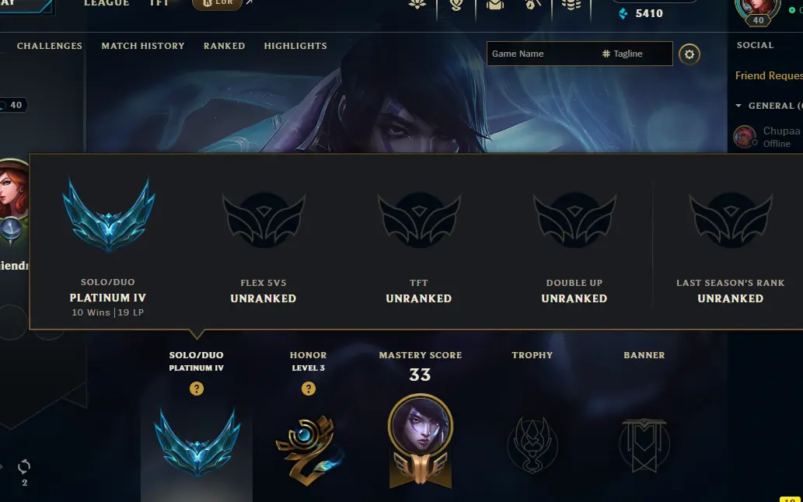803x502 pixels.
Task: Click the Platinum IV rank crest below Solo/Duo
Action: 197,443
